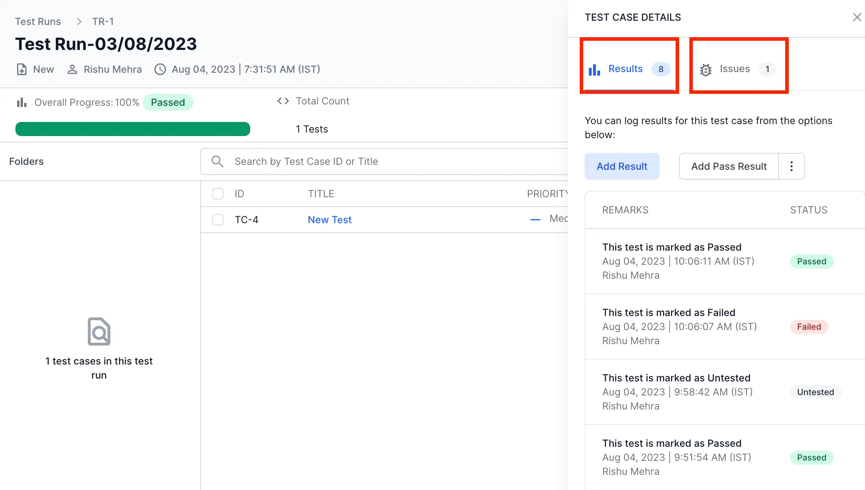The image size is (865, 490).
Task: Open the three-dot menu beside Add Pass Result
Action: pos(791,166)
